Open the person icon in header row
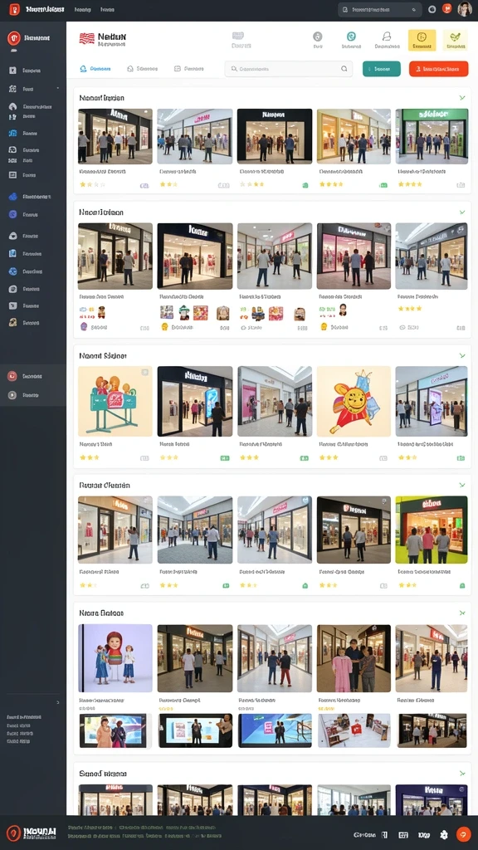The image size is (478, 850). point(387,37)
